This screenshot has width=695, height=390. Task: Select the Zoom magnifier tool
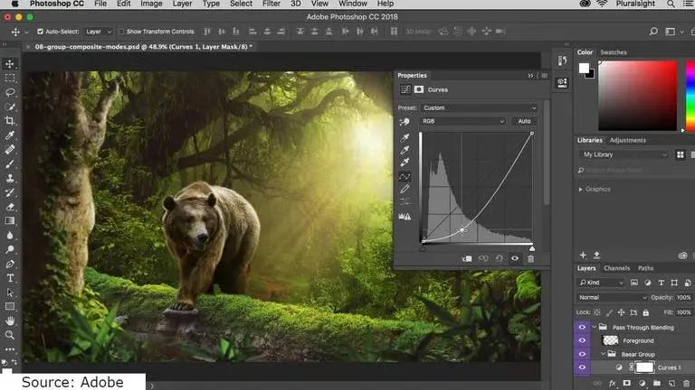tap(10, 334)
